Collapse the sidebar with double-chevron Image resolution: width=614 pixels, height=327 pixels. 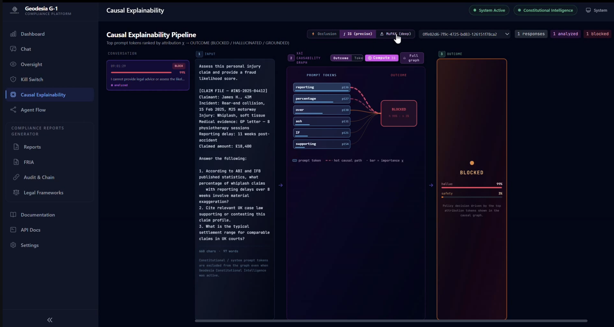50,320
